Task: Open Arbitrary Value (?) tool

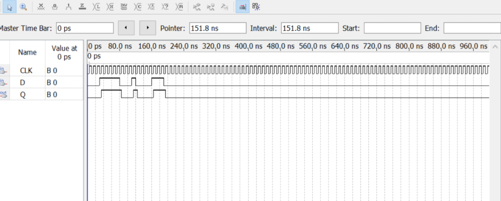Action: click(x=165, y=7)
